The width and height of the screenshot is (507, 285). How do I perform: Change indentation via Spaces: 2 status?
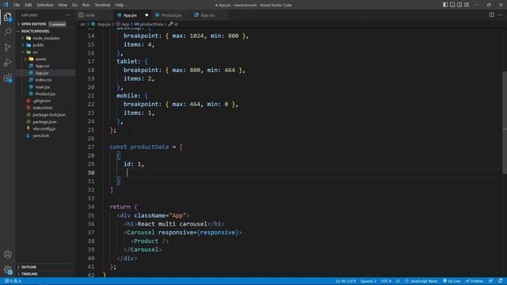[368, 281]
